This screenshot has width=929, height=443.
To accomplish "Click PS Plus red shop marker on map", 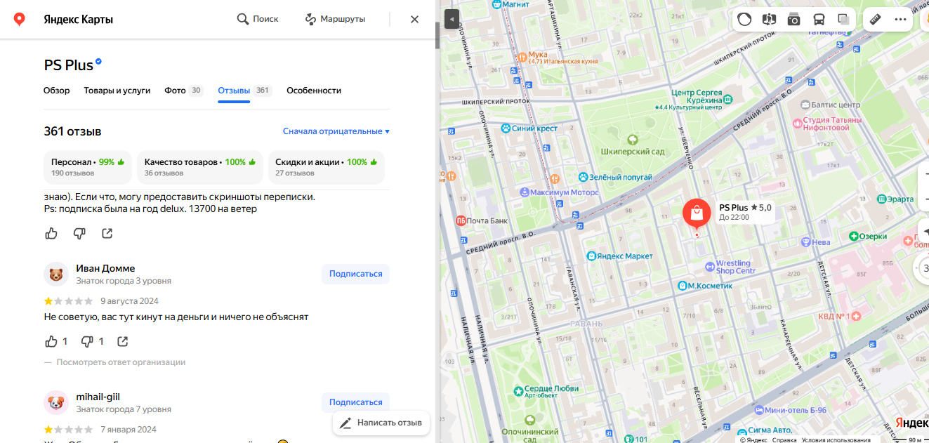I will pyautogui.click(x=697, y=213).
